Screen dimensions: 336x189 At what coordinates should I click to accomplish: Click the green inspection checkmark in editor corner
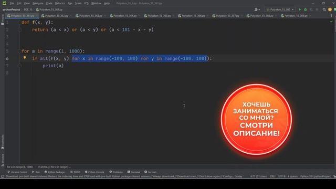click(331, 22)
